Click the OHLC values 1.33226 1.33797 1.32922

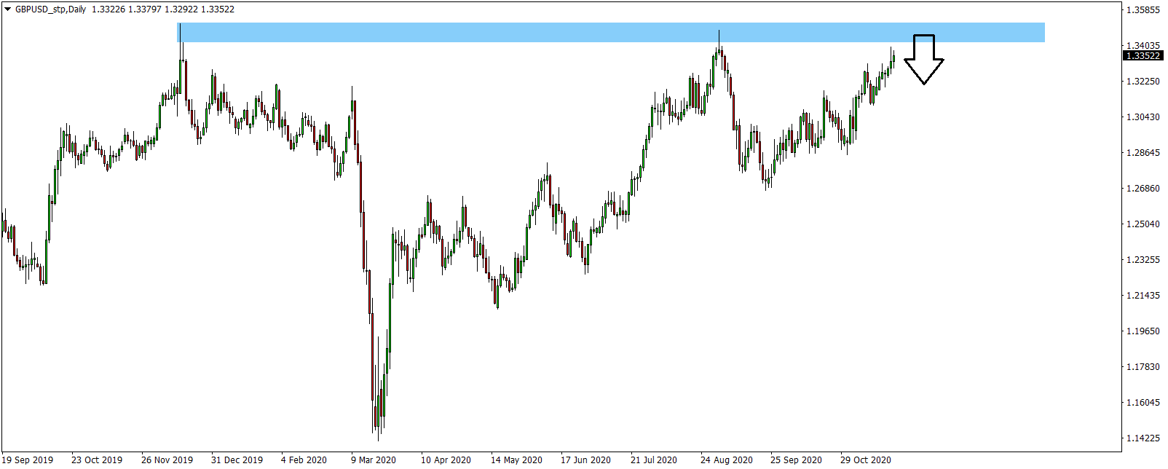point(144,9)
